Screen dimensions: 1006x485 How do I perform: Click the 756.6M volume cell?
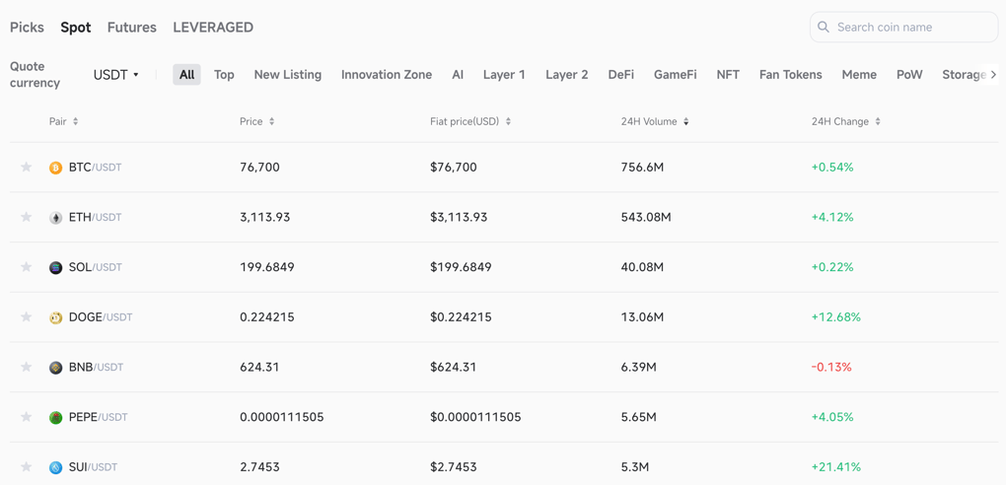tap(642, 168)
